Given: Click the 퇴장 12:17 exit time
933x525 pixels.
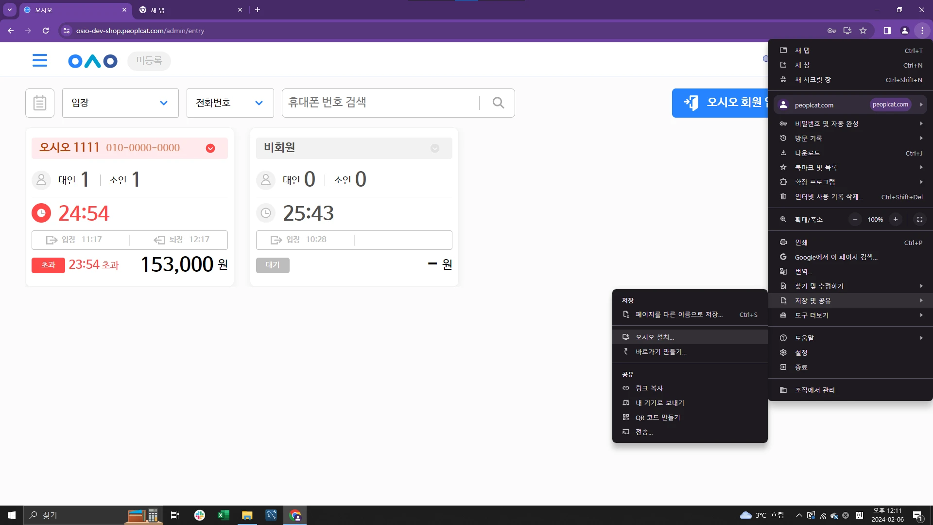Looking at the screenshot, I should click(182, 240).
